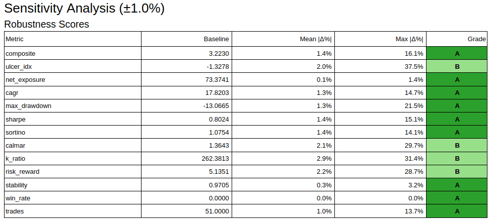Click the ulcer_idx max delta 37.5%
493x224 pixels.
pos(414,66)
